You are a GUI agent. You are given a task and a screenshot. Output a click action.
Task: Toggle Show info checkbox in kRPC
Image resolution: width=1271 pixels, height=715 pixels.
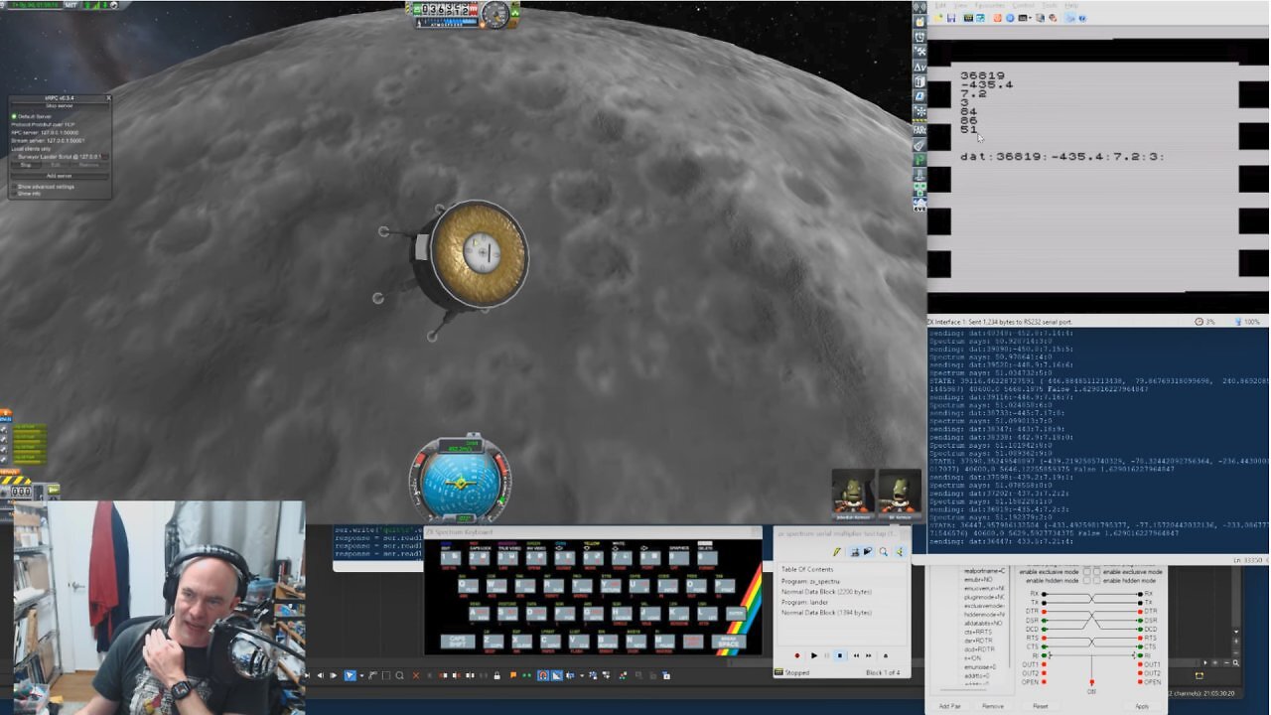point(14,194)
